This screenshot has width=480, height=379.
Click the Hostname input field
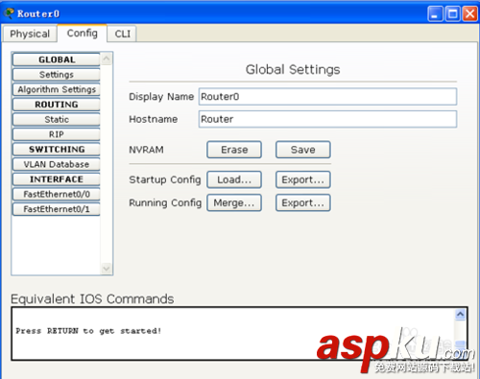point(327,119)
